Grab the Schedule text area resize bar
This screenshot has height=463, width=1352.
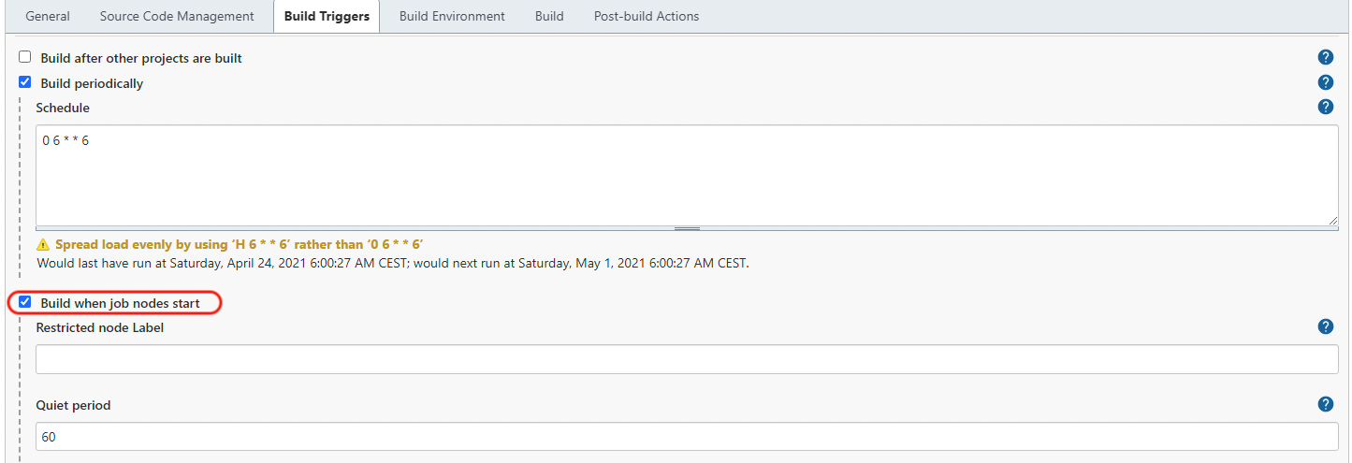click(687, 227)
